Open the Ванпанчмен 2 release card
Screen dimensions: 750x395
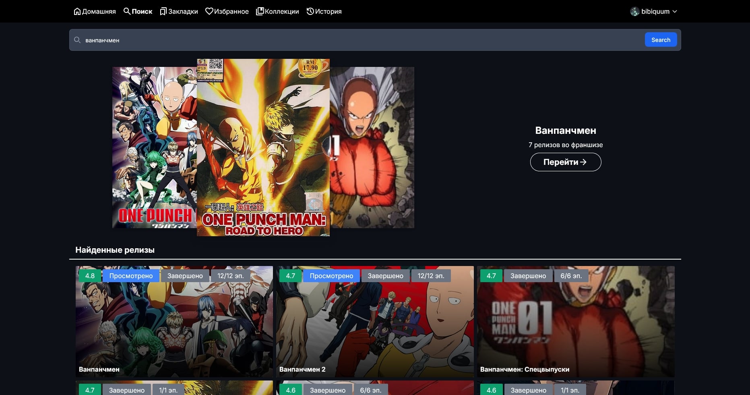375,322
